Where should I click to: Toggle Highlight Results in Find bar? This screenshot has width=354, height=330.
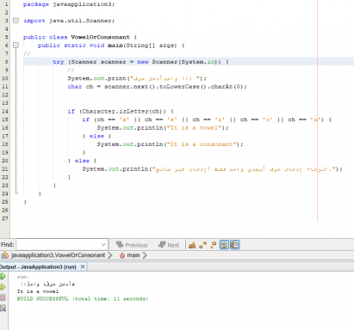pos(224,245)
